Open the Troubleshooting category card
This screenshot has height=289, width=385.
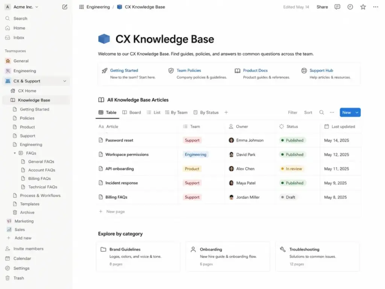[317, 257]
